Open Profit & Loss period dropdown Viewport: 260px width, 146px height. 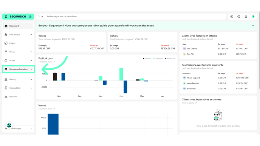coord(46,62)
